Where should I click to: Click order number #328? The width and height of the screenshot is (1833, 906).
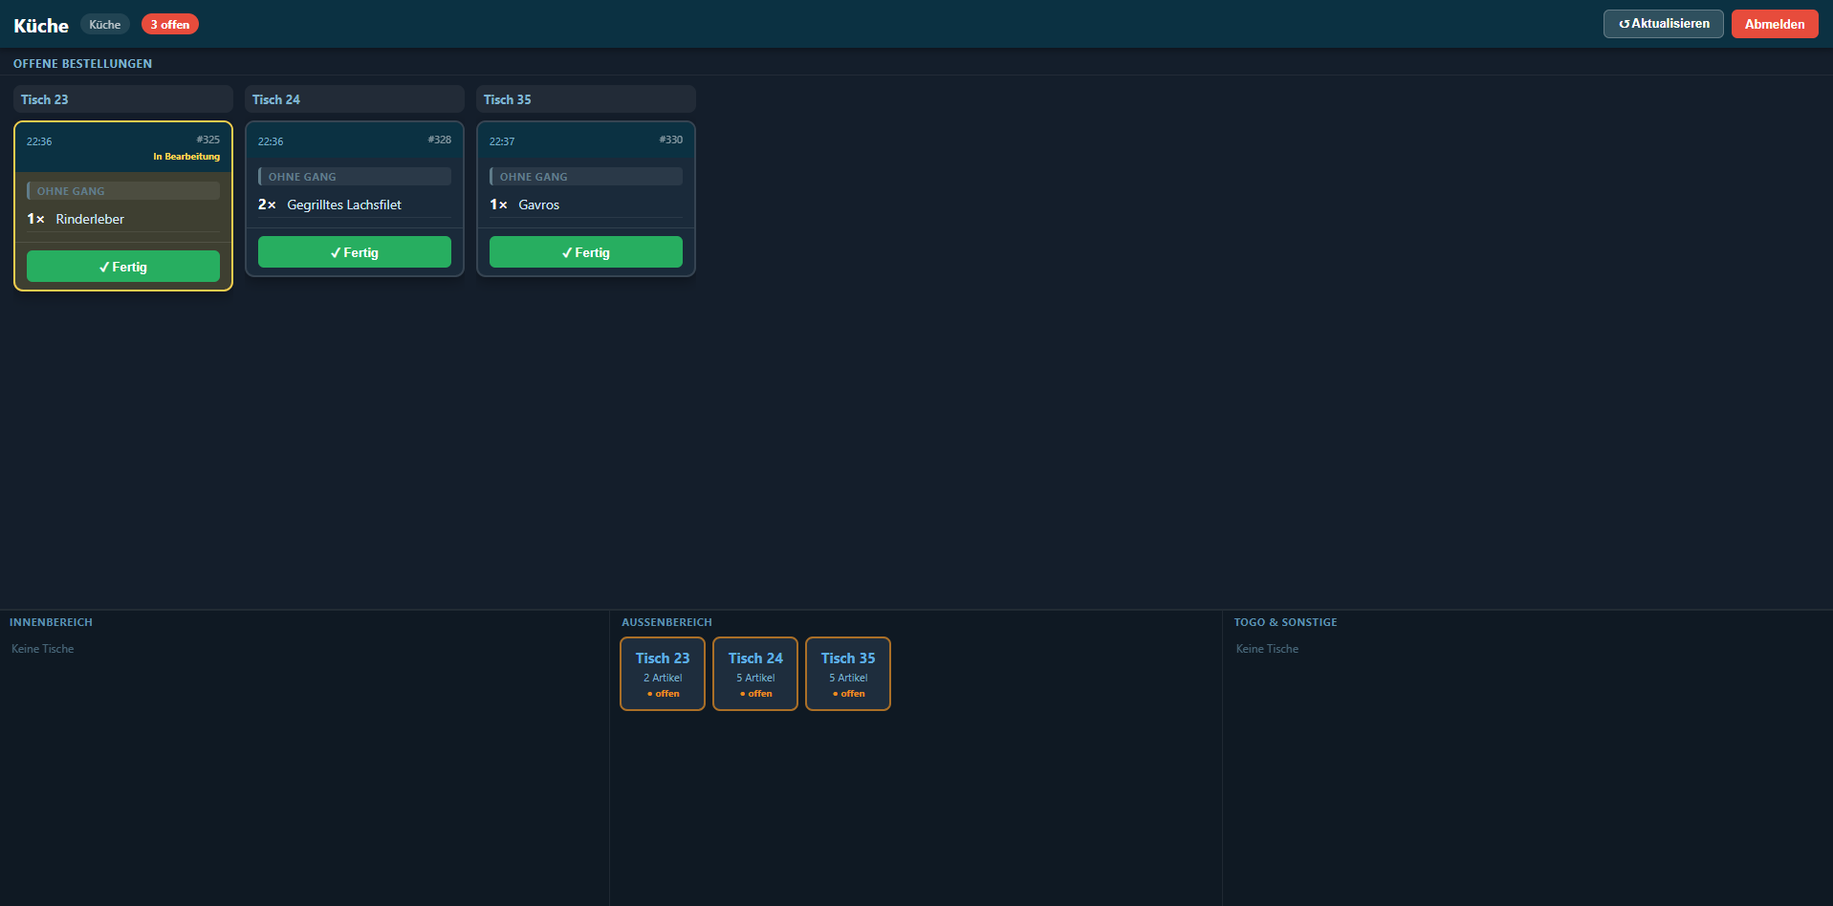point(440,140)
